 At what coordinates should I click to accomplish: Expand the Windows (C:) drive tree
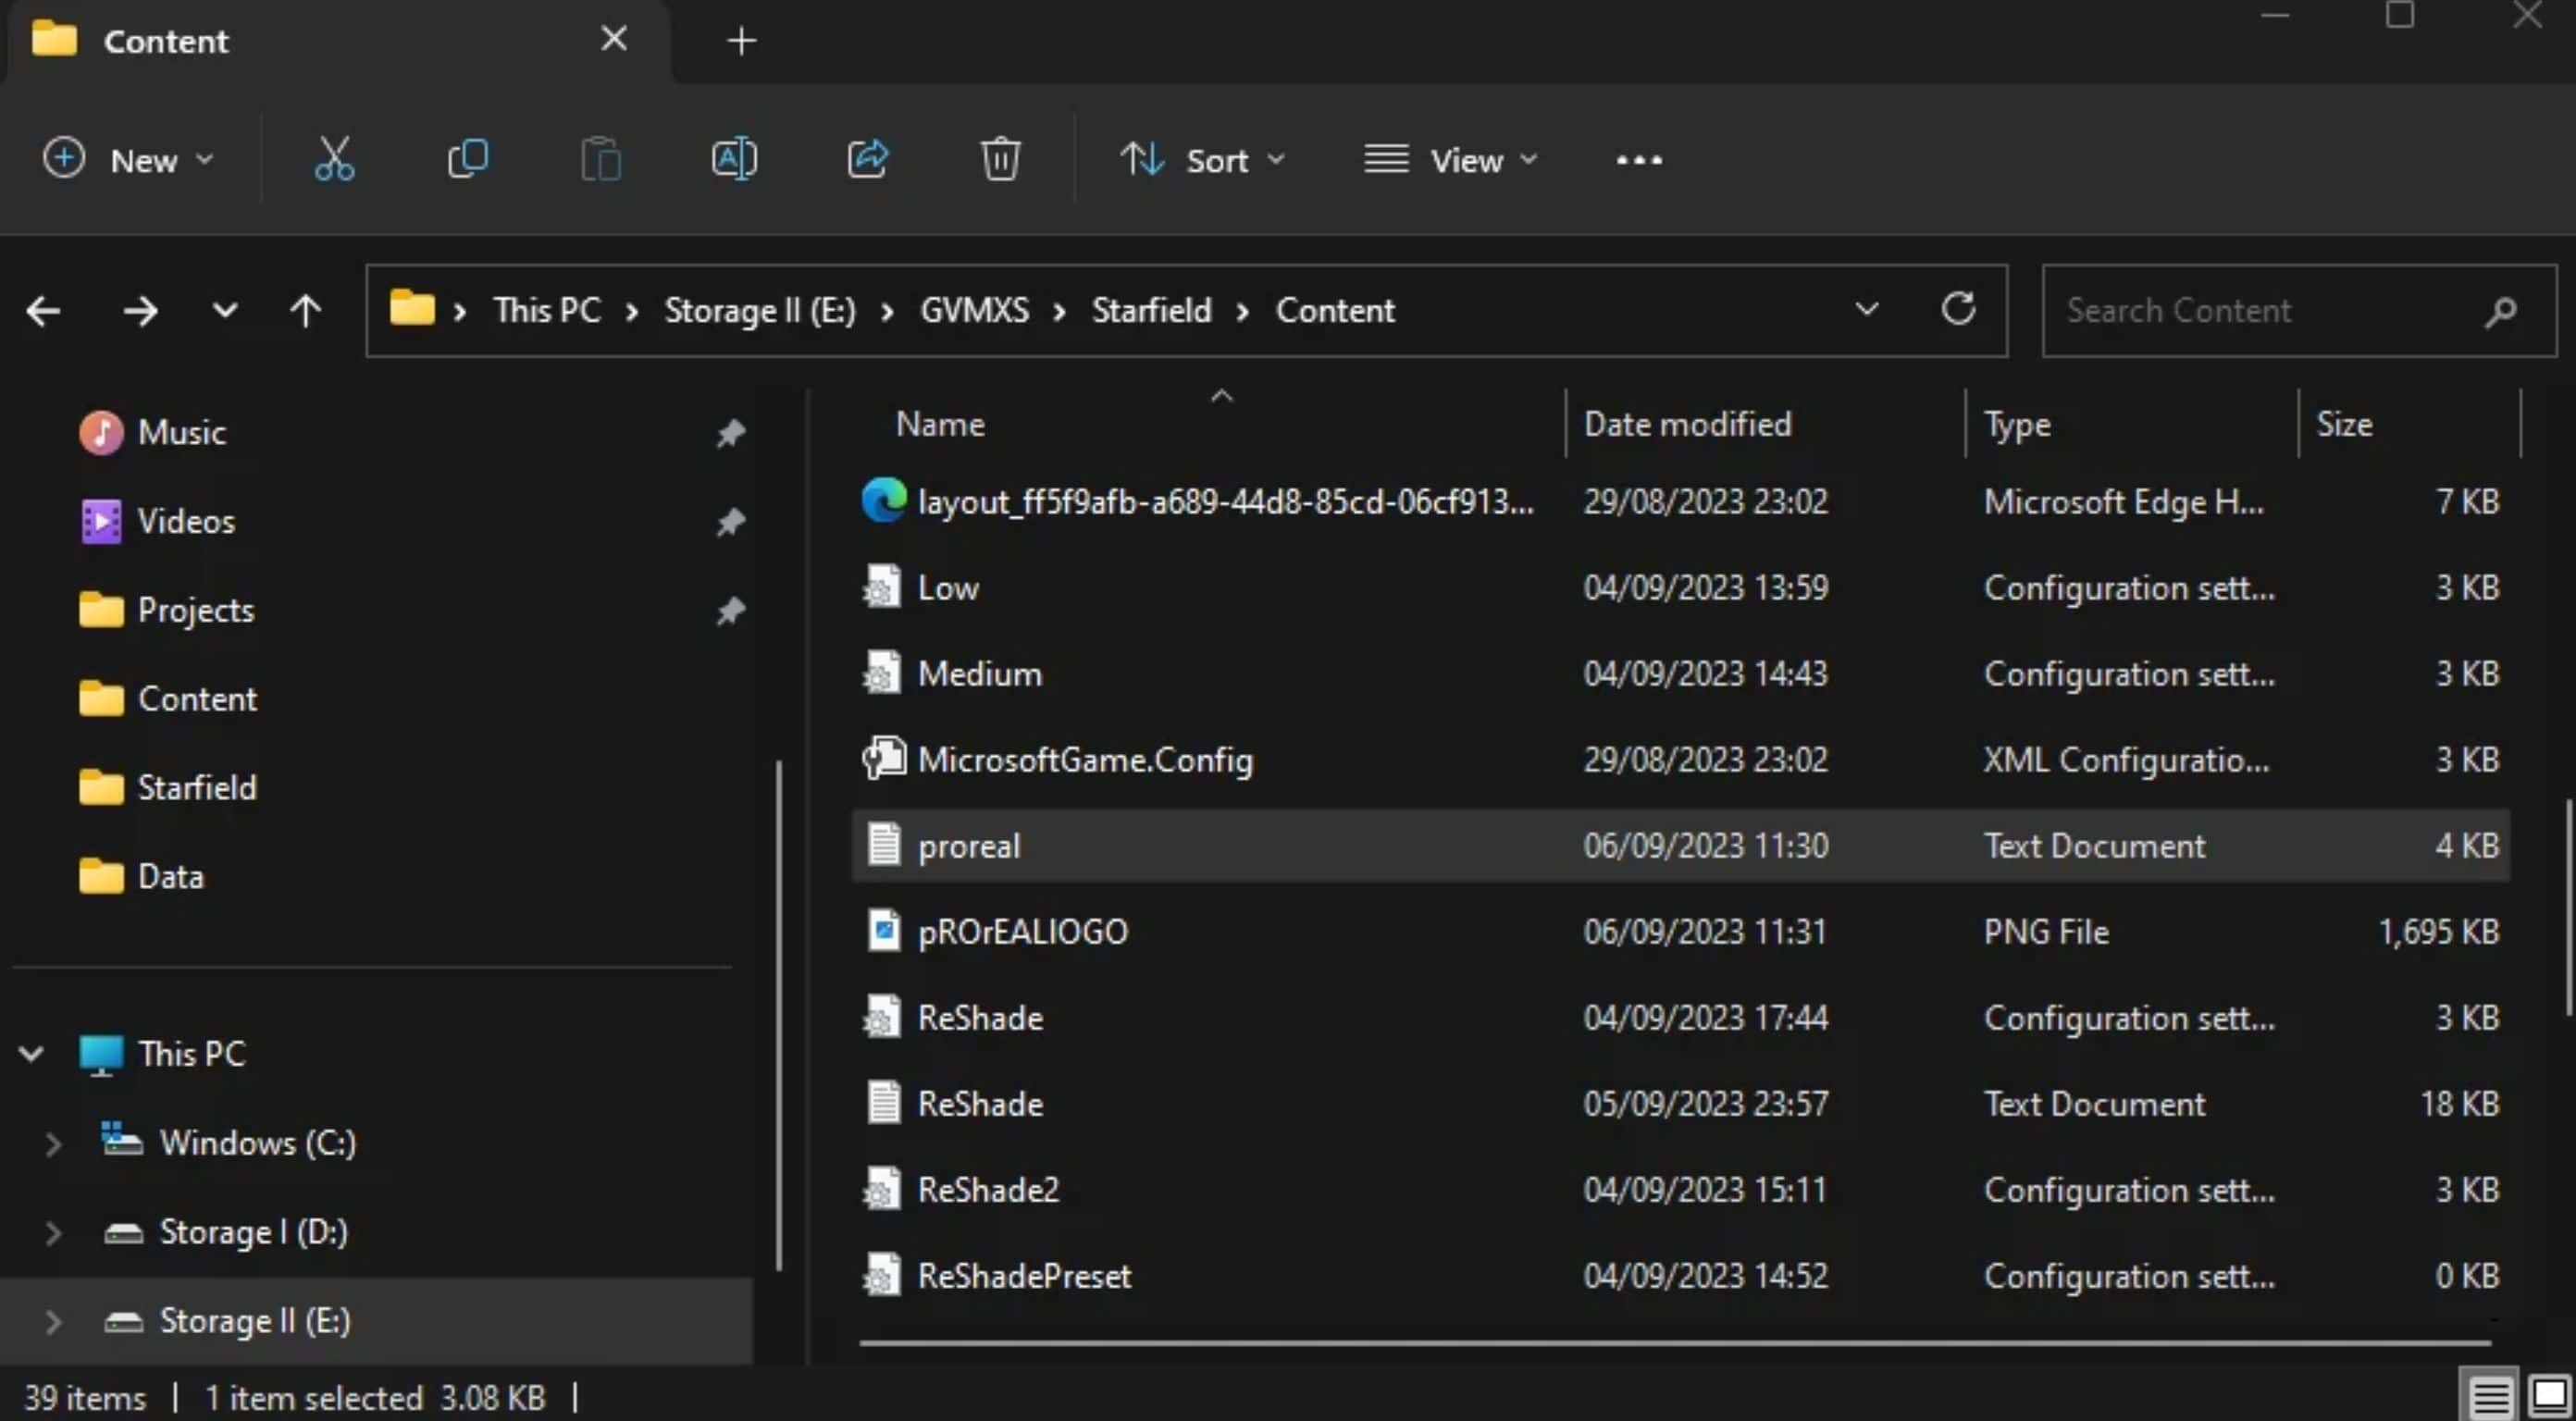(x=53, y=1143)
